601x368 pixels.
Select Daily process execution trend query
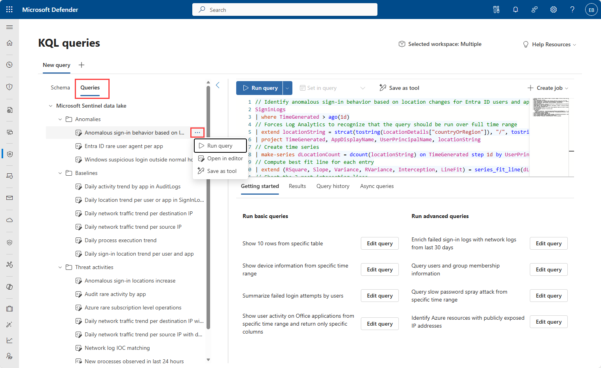tap(121, 241)
